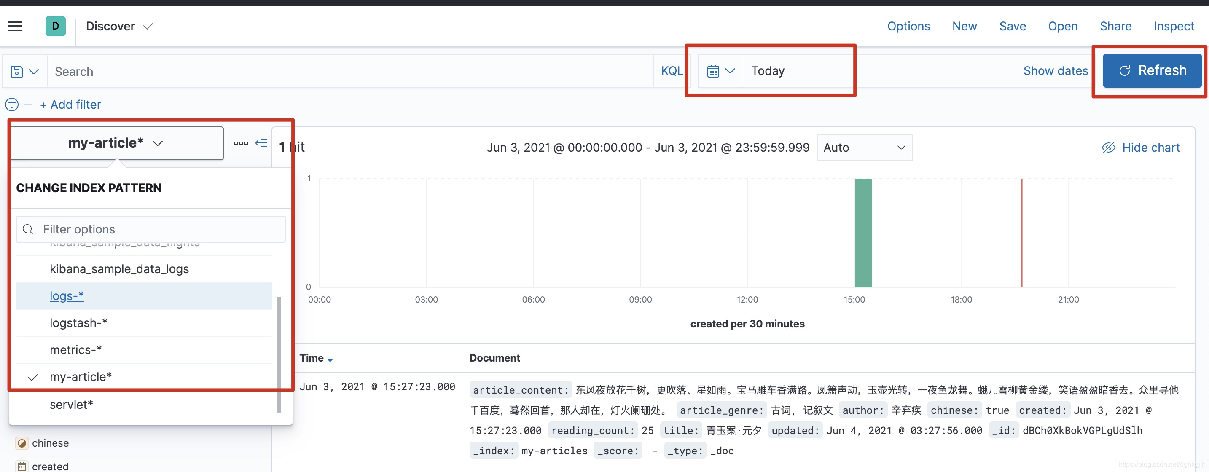Click the chinese field in sidebar
Image resolution: width=1209 pixels, height=472 pixels.
(x=50, y=443)
